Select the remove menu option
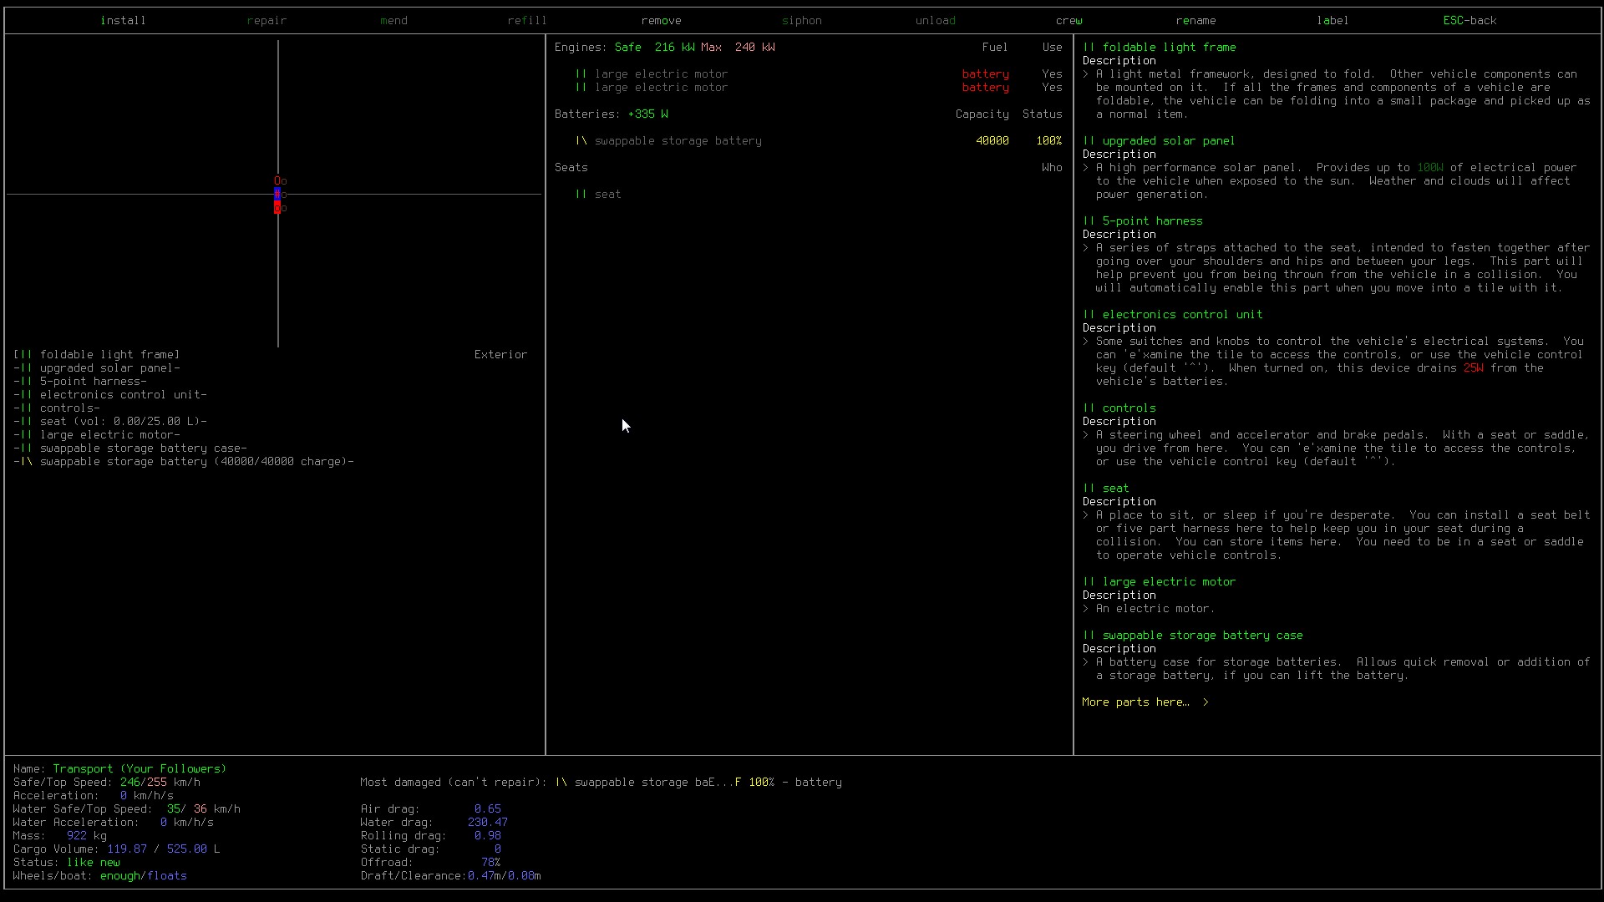 [x=661, y=21]
